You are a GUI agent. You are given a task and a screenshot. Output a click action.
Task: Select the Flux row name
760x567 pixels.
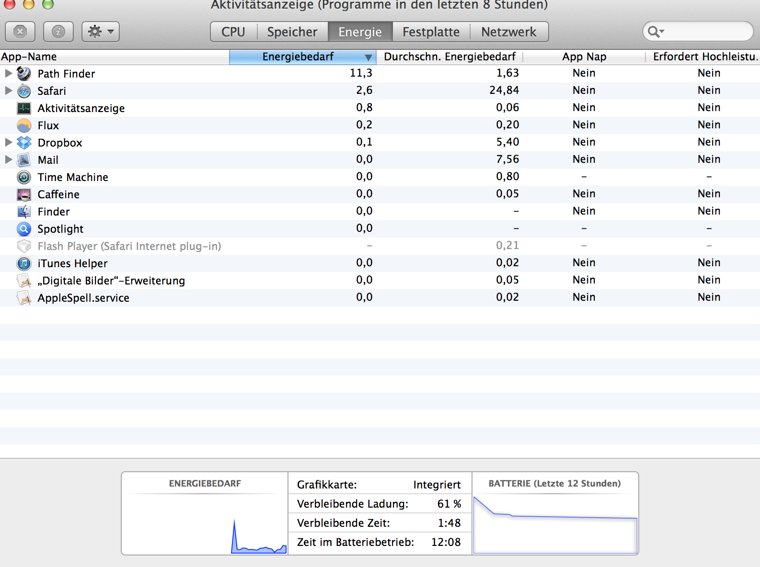48,125
